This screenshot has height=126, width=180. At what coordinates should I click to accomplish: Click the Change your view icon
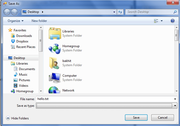(156, 21)
